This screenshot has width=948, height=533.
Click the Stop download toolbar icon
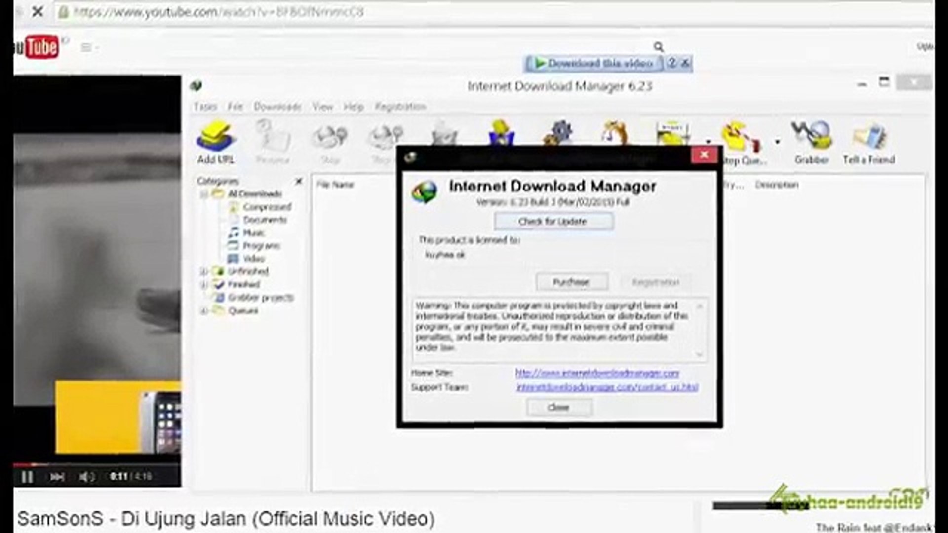click(x=330, y=142)
